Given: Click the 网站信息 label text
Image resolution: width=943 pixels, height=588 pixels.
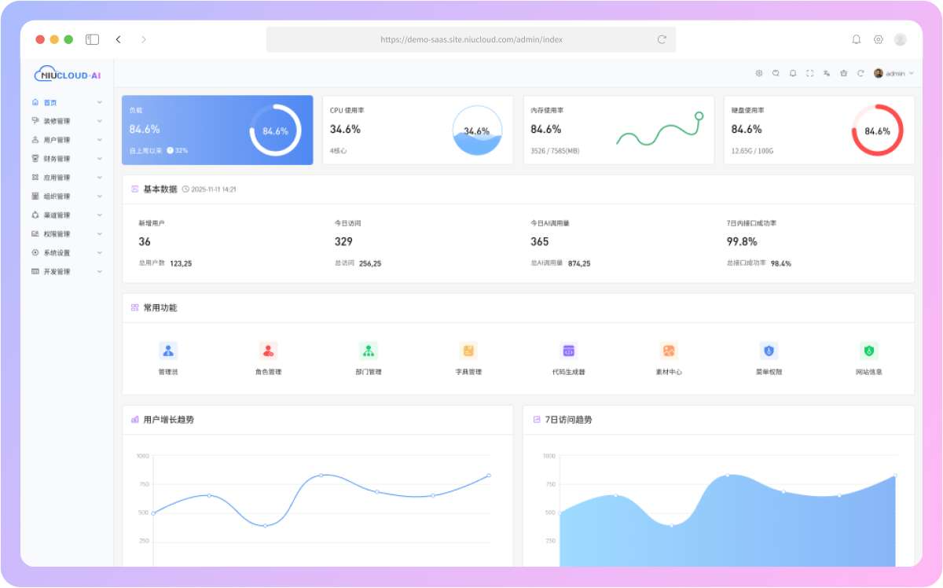Looking at the screenshot, I should [869, 372].
